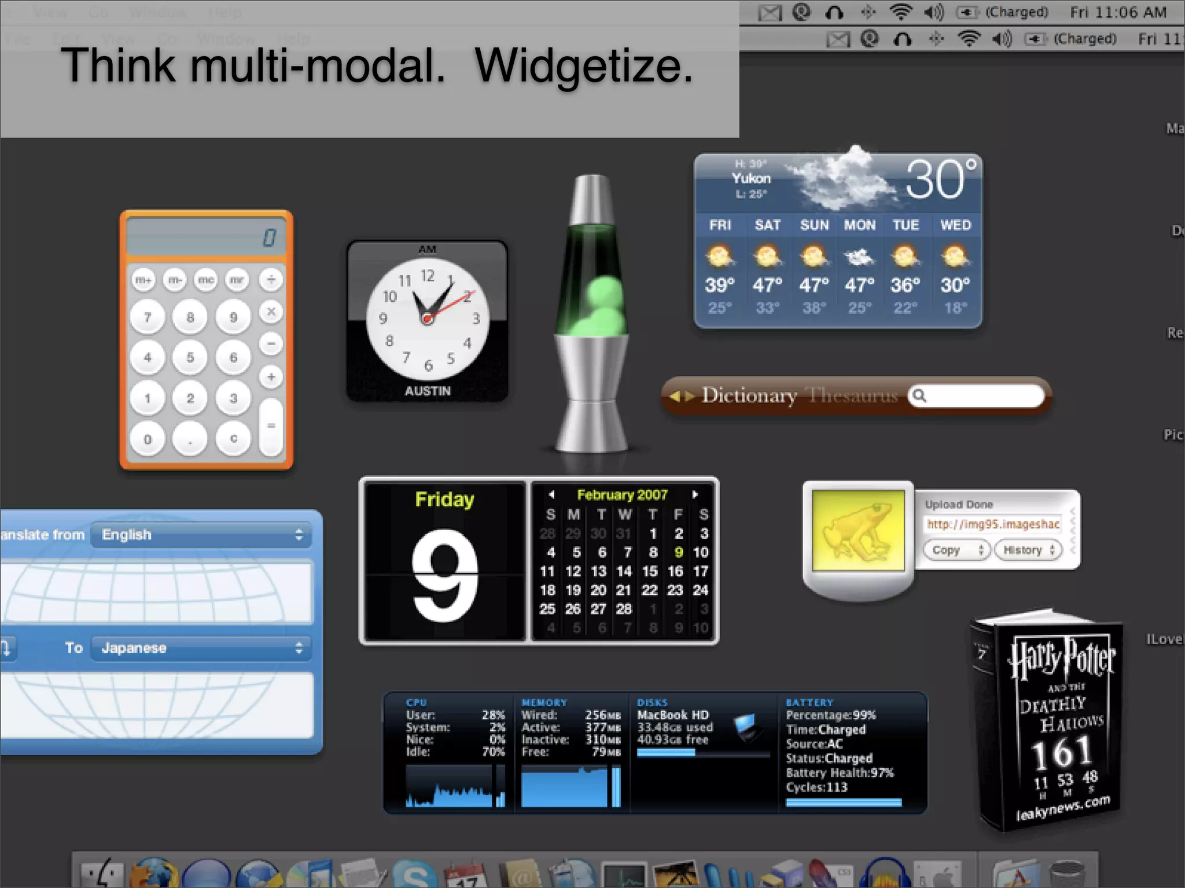
Task: Click the Dictionary back arrow
Action: pyautogui.click(x=675, y=397)
